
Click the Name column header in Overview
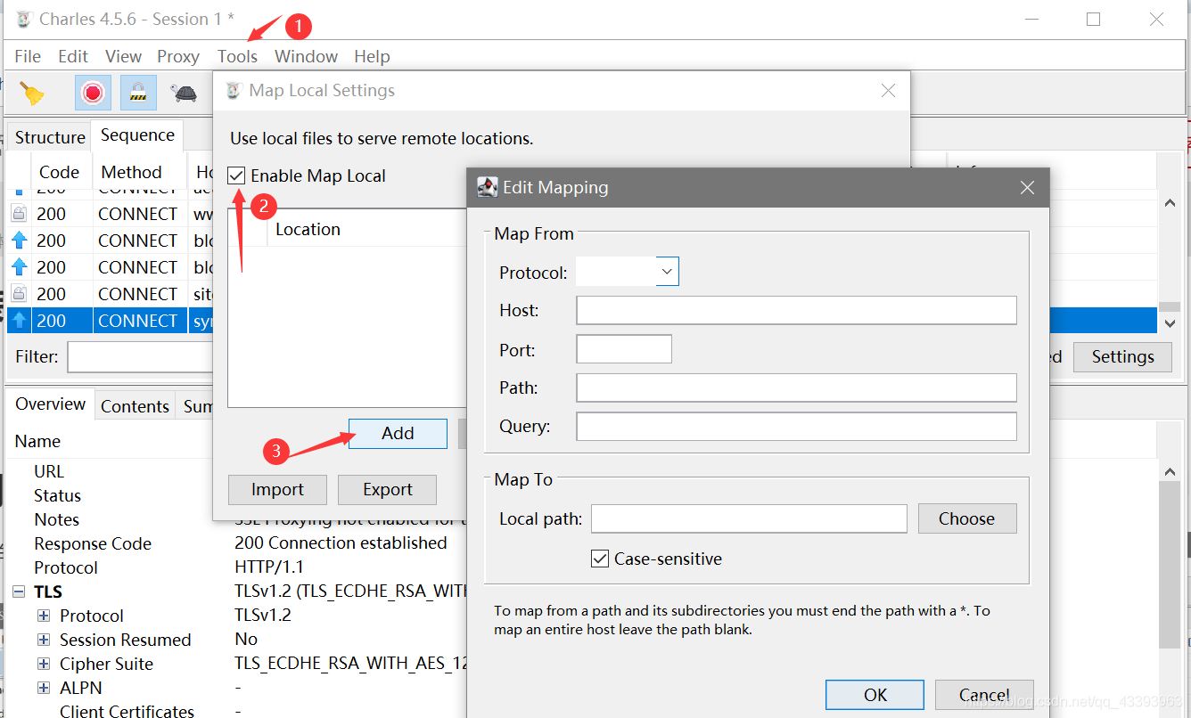click(x=38, y=441)
